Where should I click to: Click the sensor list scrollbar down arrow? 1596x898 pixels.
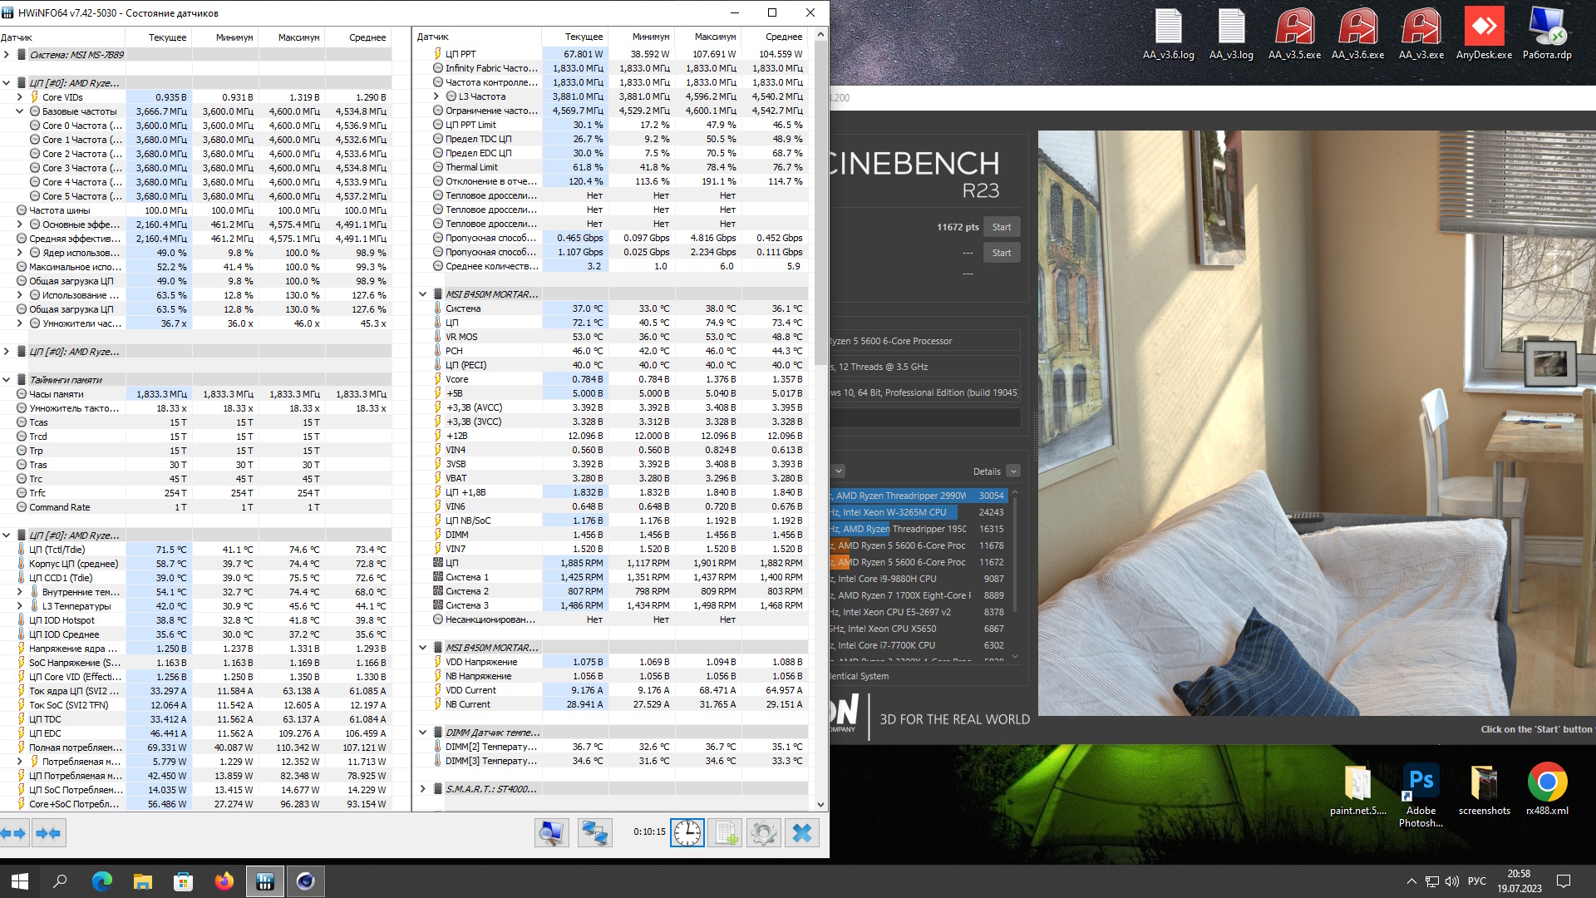[820, 804]
